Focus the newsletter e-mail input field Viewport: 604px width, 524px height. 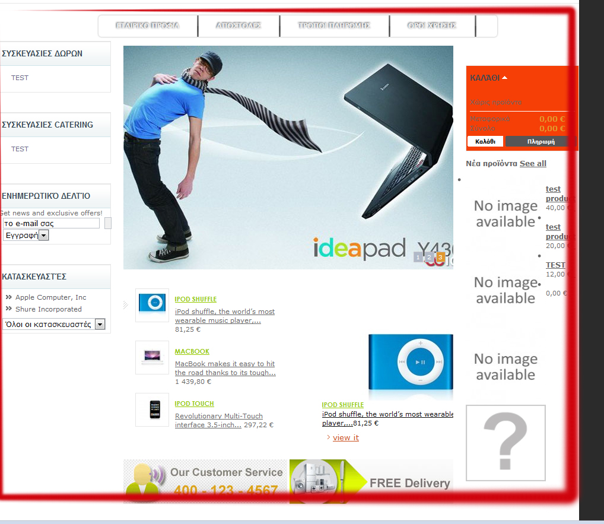(51, 224)
